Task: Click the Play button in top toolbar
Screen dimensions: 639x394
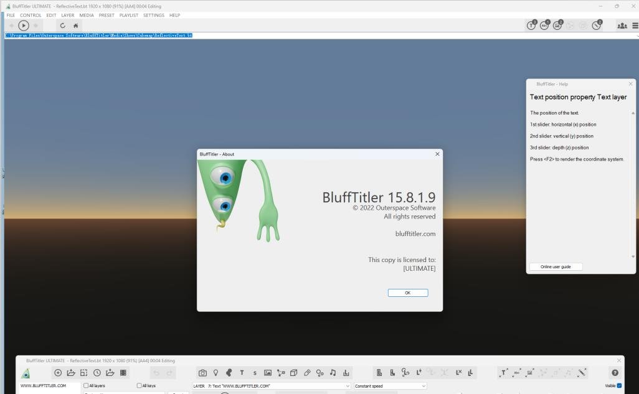Action: coord(24,26)
